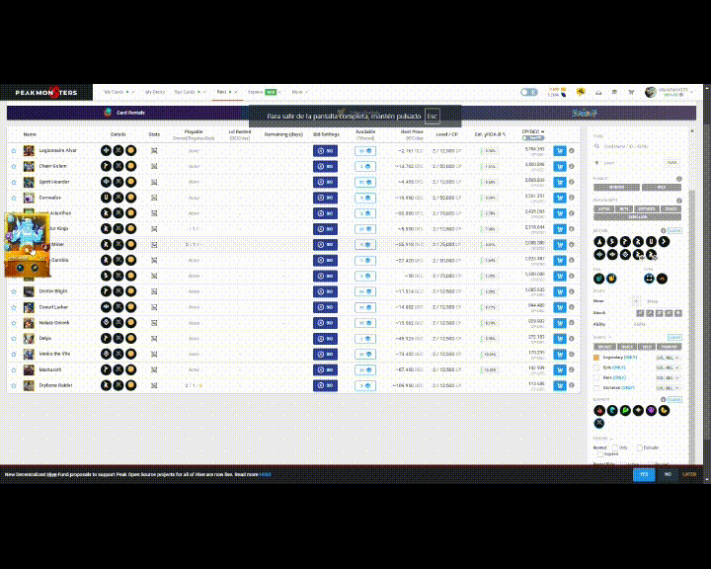Open stats icon for Delya

click(154, 339)
